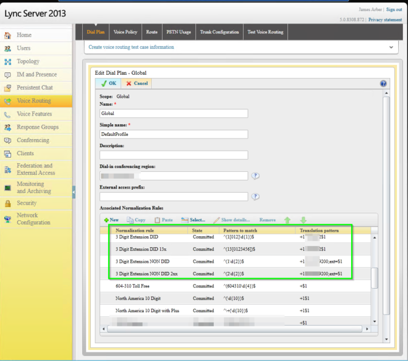Select the Persistent Chat icon
Image resolution: width=408 pixels, height=361 pixels.
(x=7, y=88)
